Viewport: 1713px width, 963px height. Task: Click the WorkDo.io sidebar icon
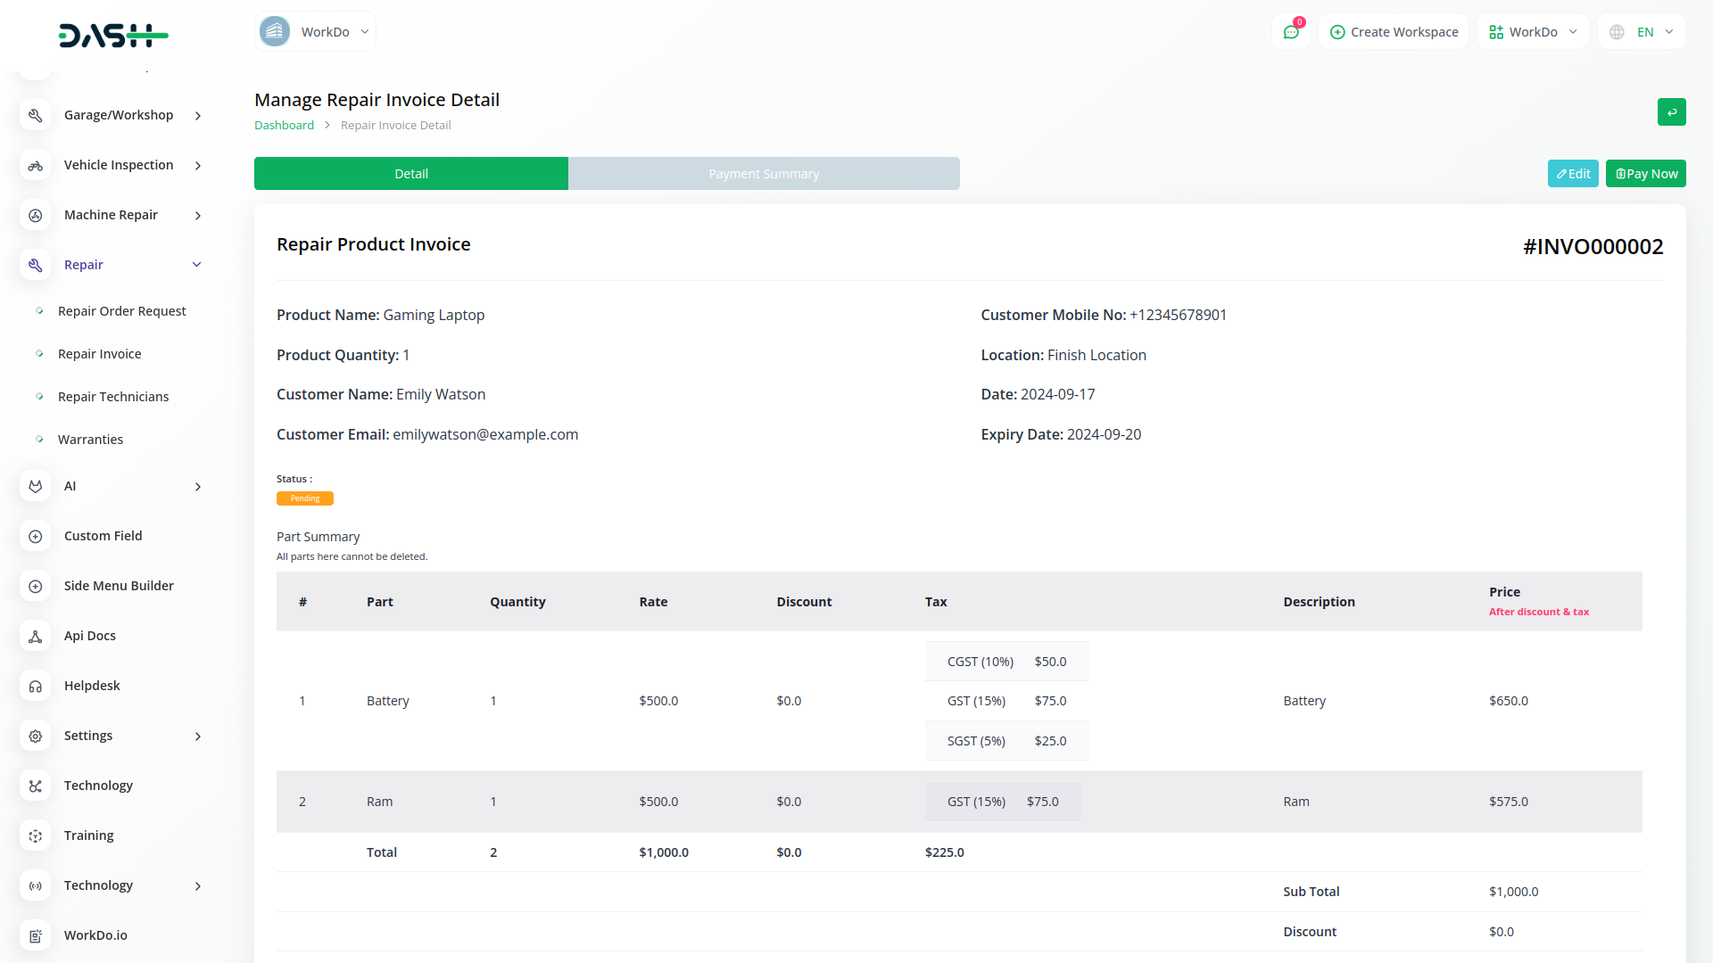click(x=36, y=935)
